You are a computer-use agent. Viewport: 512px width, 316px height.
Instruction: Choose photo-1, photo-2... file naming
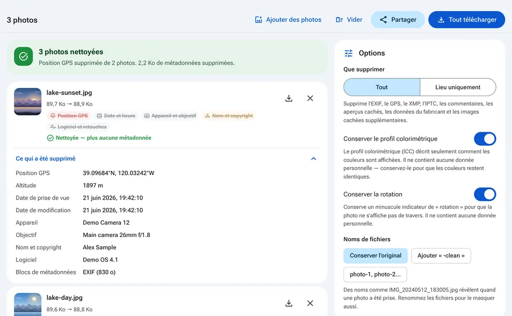click(x=375, y=274)
